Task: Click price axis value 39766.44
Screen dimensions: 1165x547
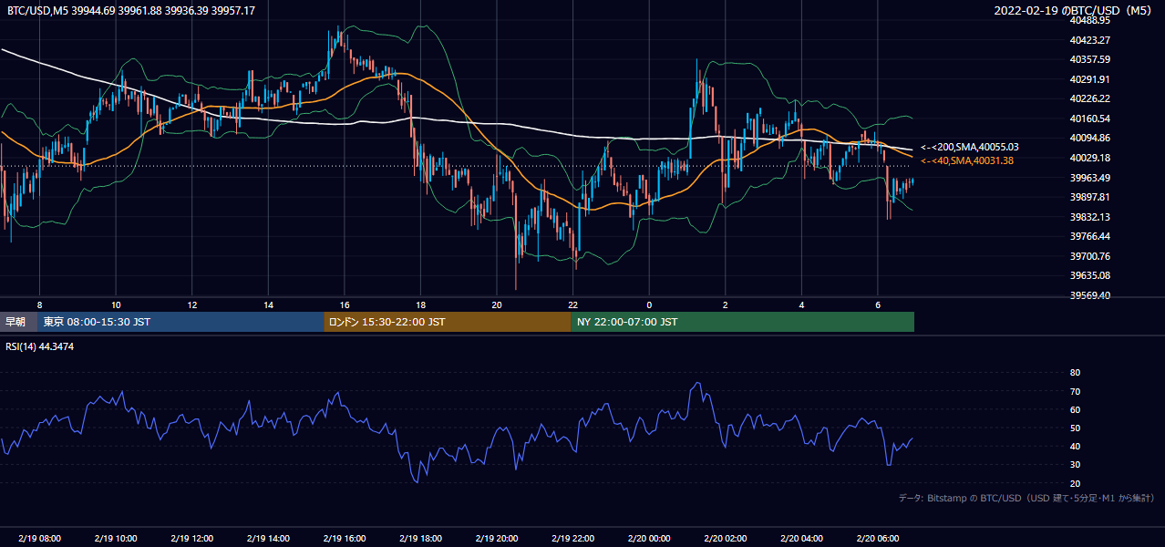Action: pyautogui.click(x=1090, y=236)
